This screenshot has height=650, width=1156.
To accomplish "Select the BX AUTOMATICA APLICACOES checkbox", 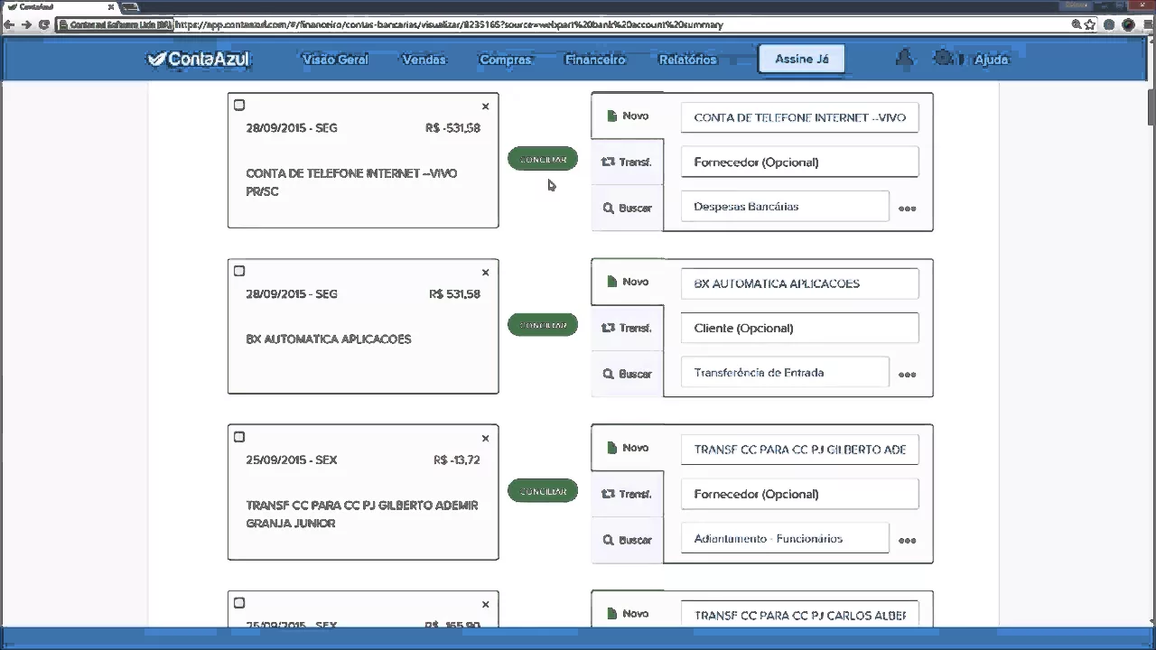I will tap(239, 271).
